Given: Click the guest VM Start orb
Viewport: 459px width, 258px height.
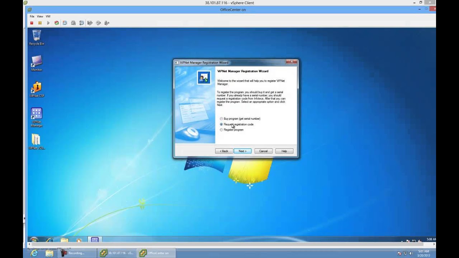Looking at the screenshot, I should 34,240.
